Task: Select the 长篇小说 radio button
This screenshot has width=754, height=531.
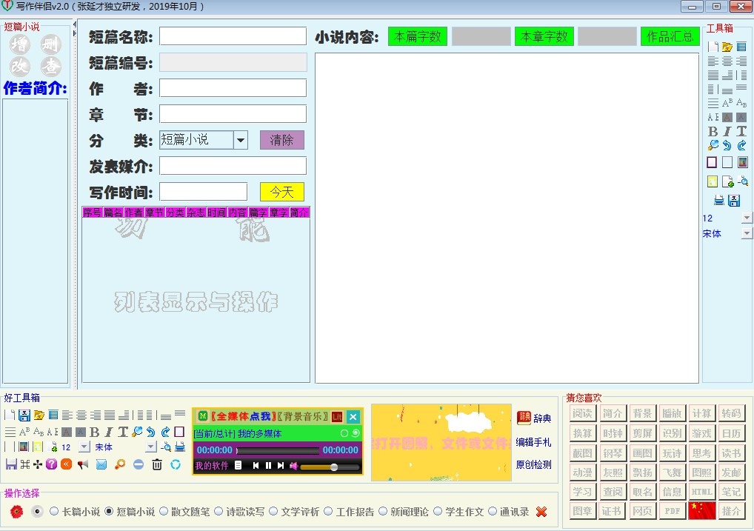Action: click(x=54, y=511)
